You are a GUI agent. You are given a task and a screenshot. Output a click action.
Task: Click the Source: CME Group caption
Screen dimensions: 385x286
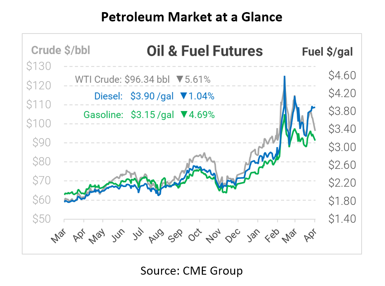(192, 270)
